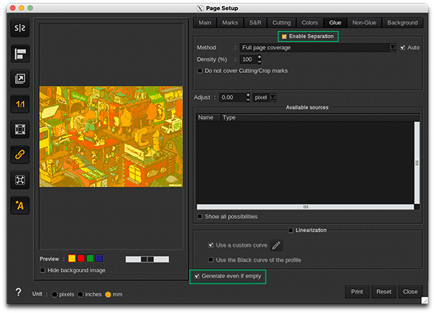434x313 pixels.
Task: Enable Hide background image checkbox
Action: coord(43,270)
